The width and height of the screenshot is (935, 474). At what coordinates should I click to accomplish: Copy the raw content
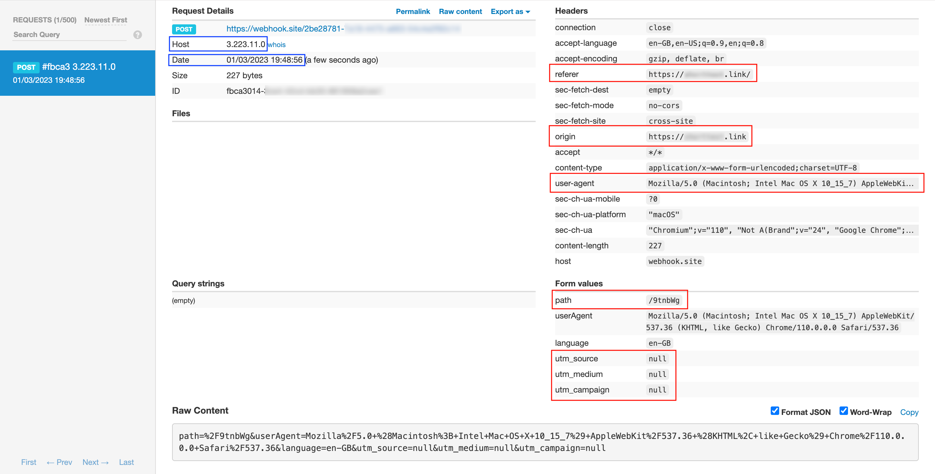[x=909, y=412]
